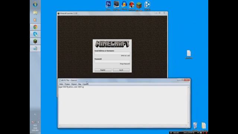Open the recorder bar dropdown arrow
Screen dimensions: 238x134
[198, 133]
